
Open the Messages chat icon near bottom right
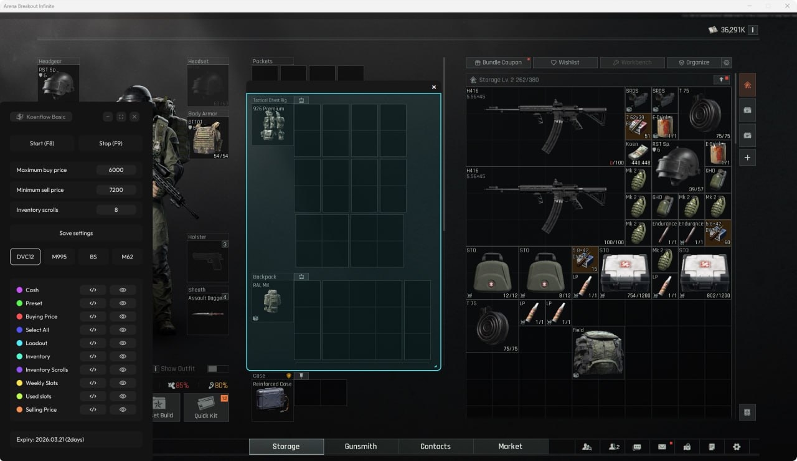(638, 447)
